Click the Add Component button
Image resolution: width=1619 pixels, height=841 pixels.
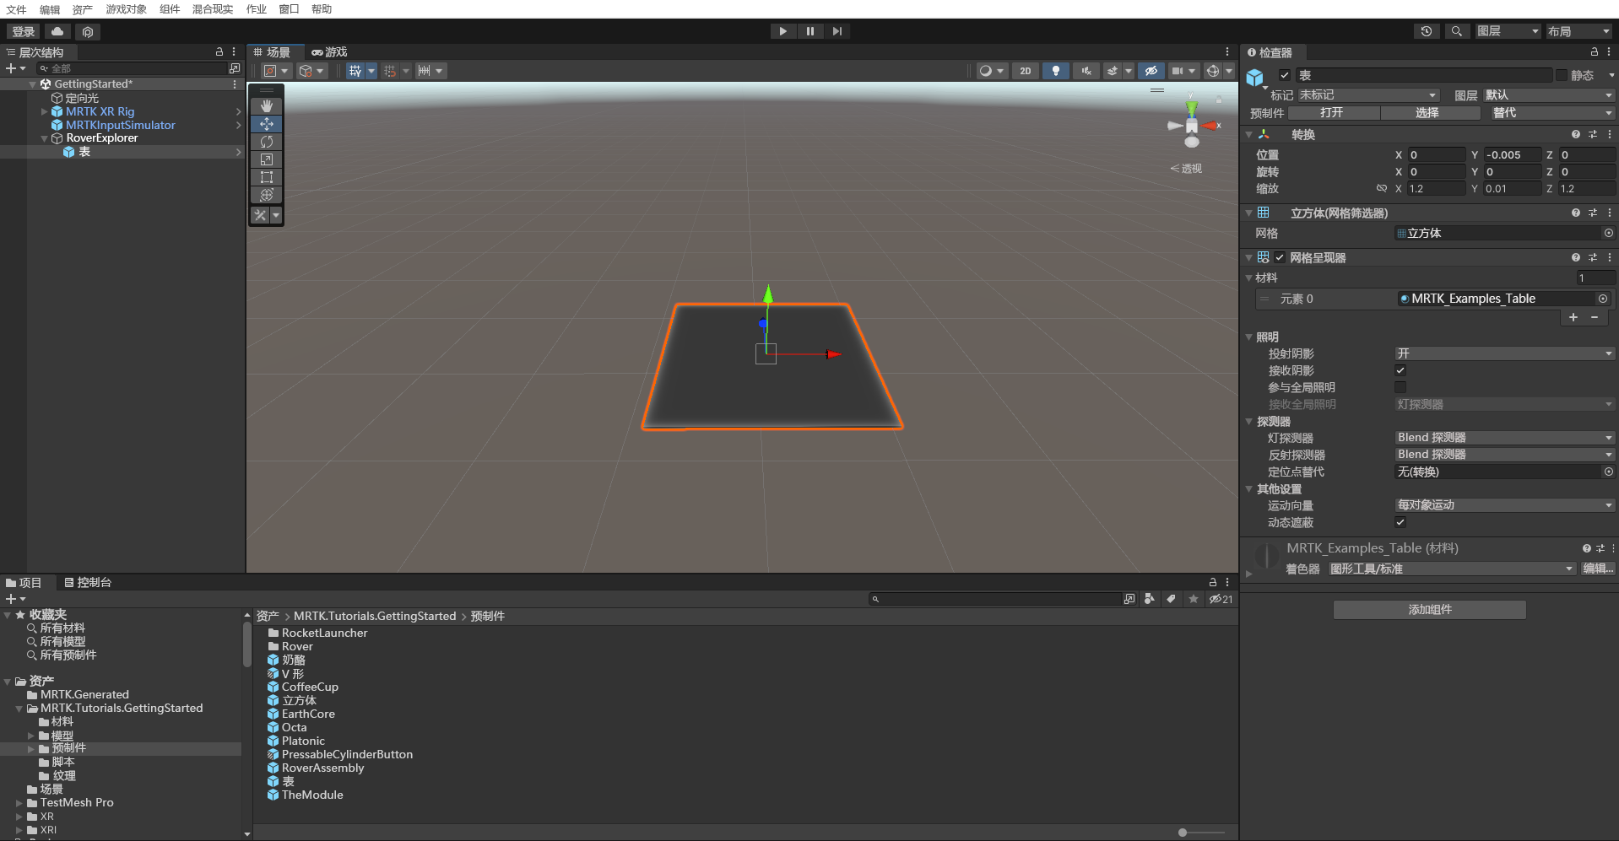point(1429,610)
